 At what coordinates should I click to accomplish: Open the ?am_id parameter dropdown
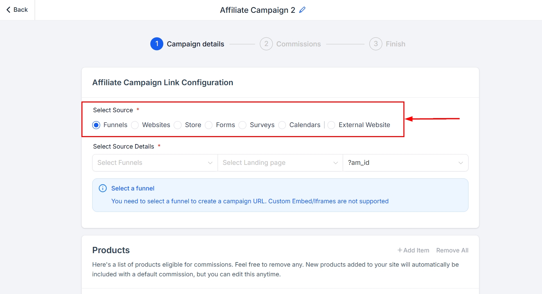[x=405, y=163]
